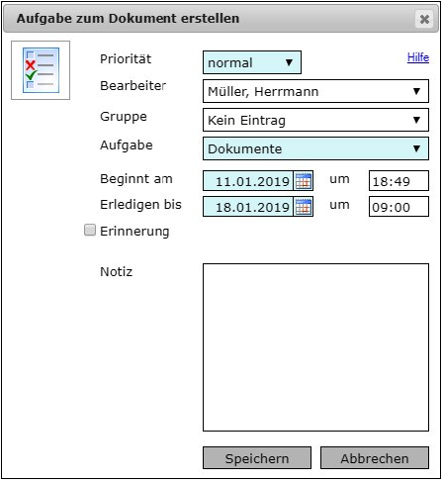The height and width of the screenshot is (483, 443).
Task: Click the task checklist icon
Action: pos(41,70)
